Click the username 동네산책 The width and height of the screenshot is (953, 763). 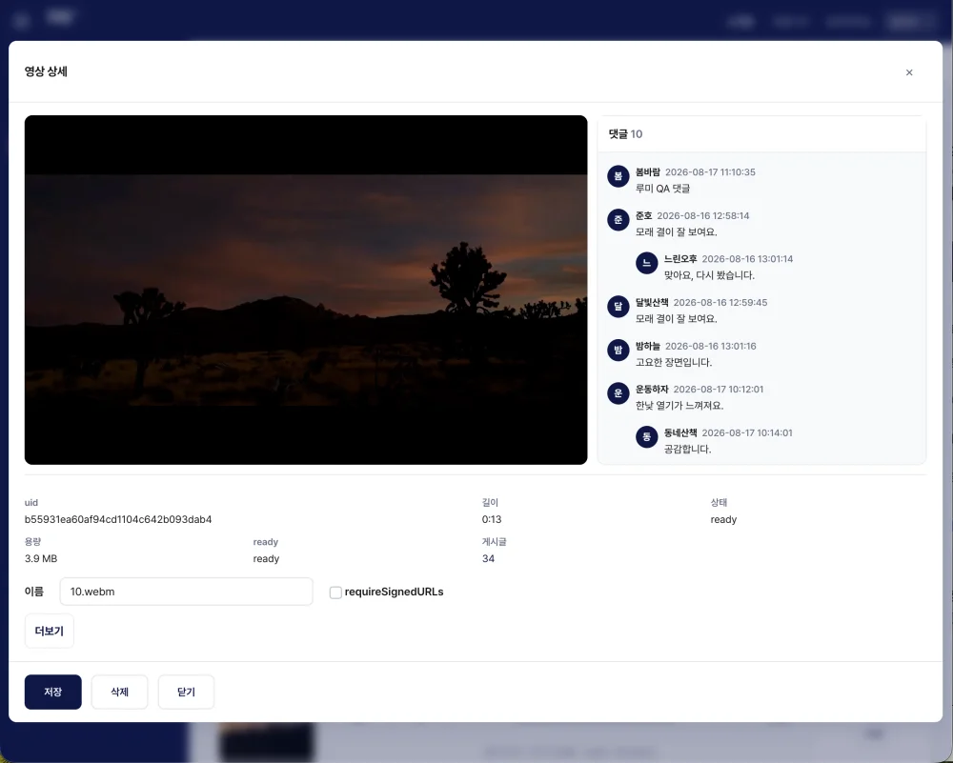(680, 432)
